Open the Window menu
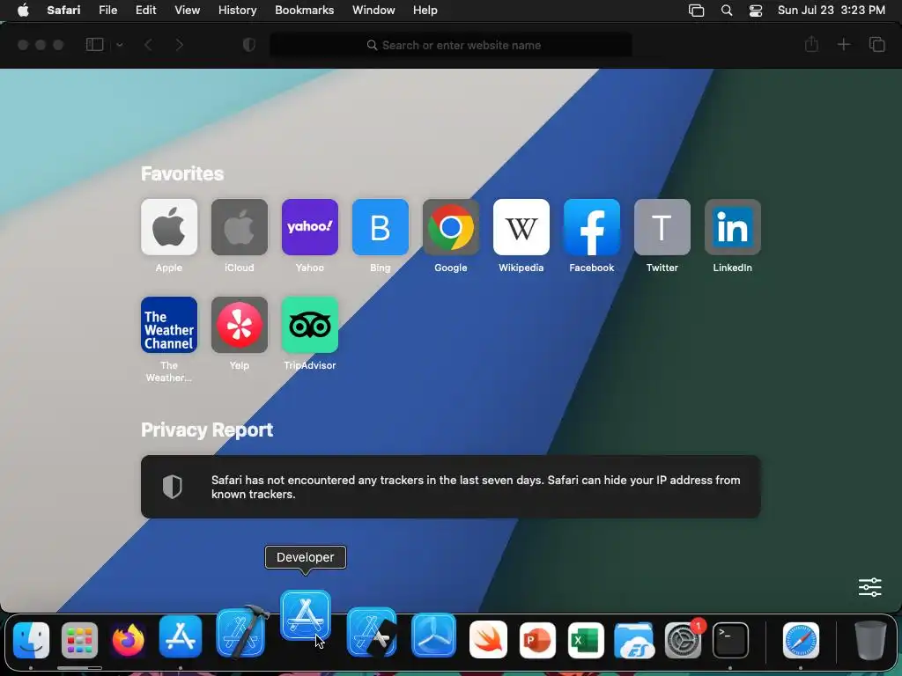This screenshot has height=676, width=902. pyautogui.click(x=373, y=11)
